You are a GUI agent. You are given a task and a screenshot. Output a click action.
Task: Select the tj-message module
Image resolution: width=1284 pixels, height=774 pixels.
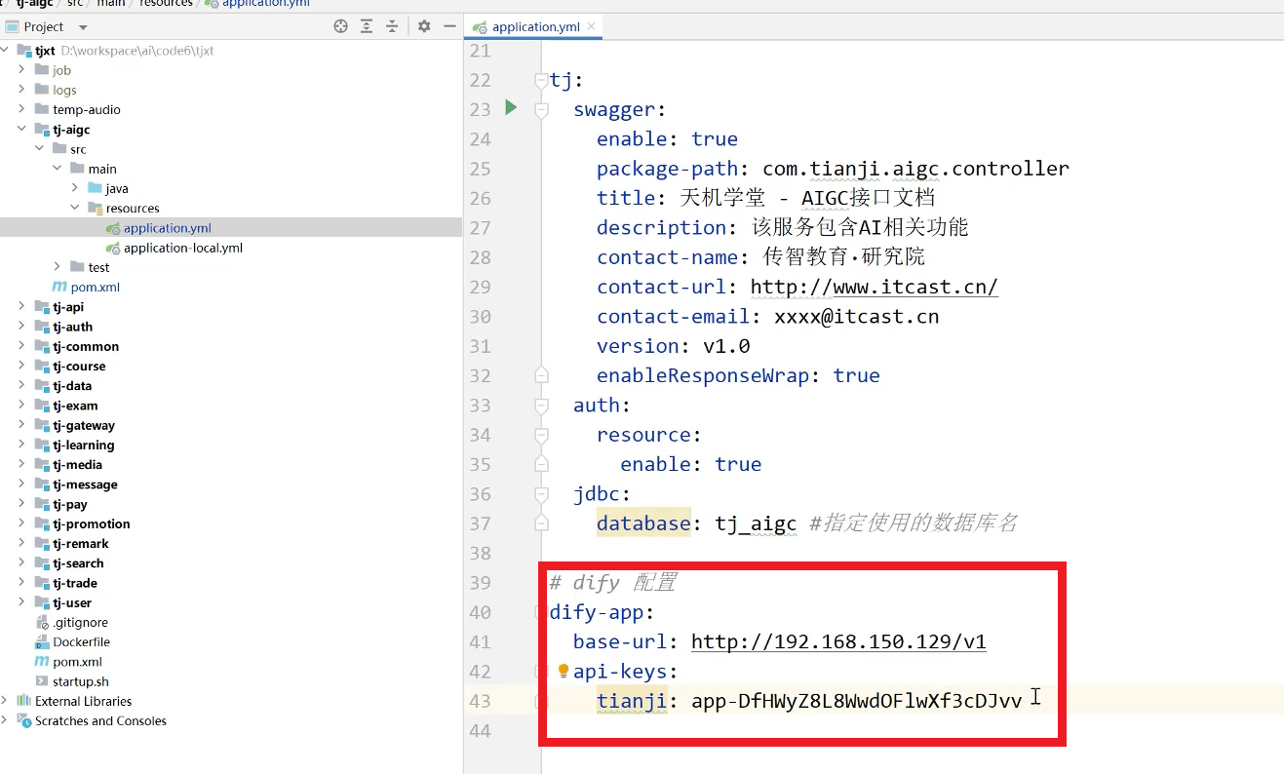85,484
